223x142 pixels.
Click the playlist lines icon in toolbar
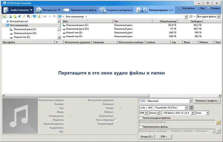click(x=28, y=16)
